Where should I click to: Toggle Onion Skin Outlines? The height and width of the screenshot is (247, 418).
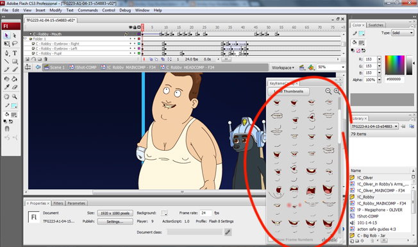pos(156,59)
